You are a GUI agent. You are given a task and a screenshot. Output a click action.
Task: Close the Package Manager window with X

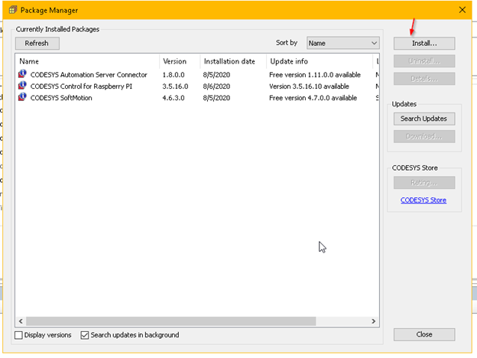(462, 10)
